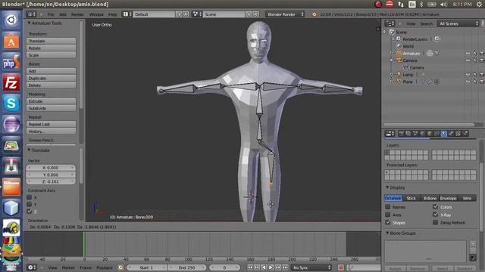Delete the Default screen layout
Viewport: 485px width, 272px height.
pyautogui.click(x=186, y=14)
